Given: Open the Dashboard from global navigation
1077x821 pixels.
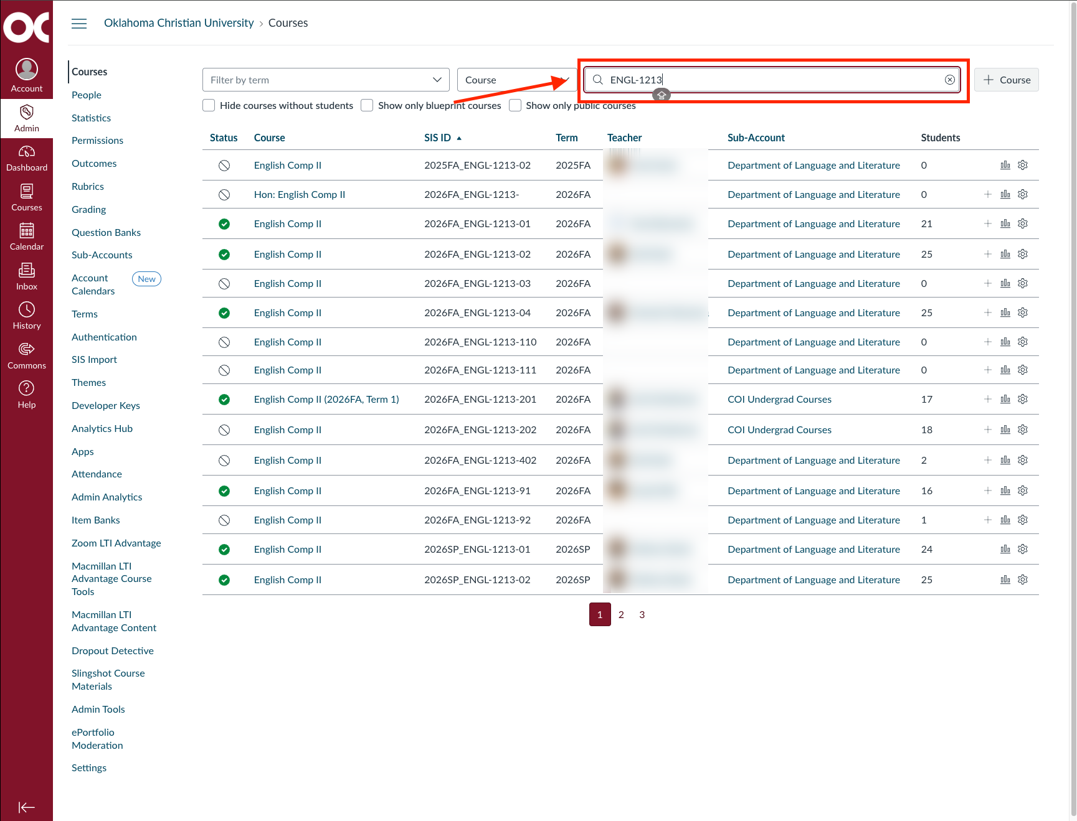Looking at the screenshot, I should click(x=27, y=158).
